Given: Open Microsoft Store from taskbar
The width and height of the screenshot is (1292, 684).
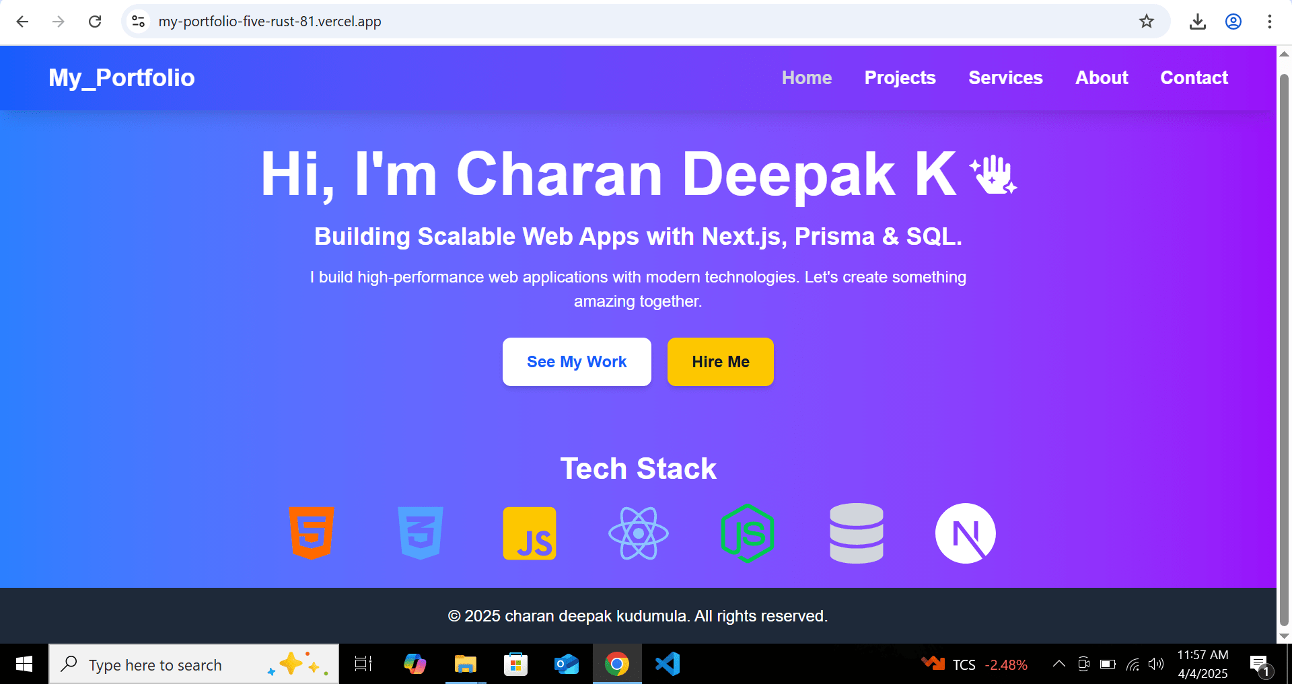Looking at the screenshot, I should click(x=515, y=664).
